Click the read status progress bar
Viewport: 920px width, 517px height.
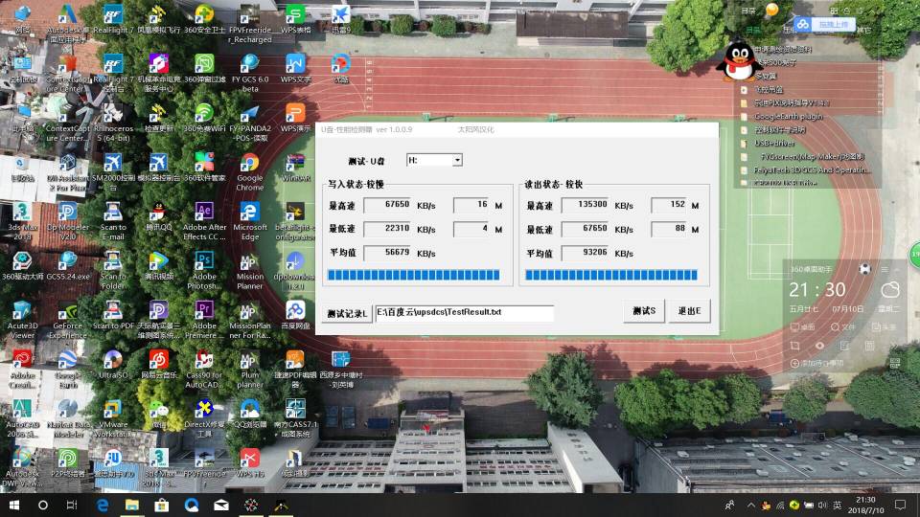click(x=610, y=275)
